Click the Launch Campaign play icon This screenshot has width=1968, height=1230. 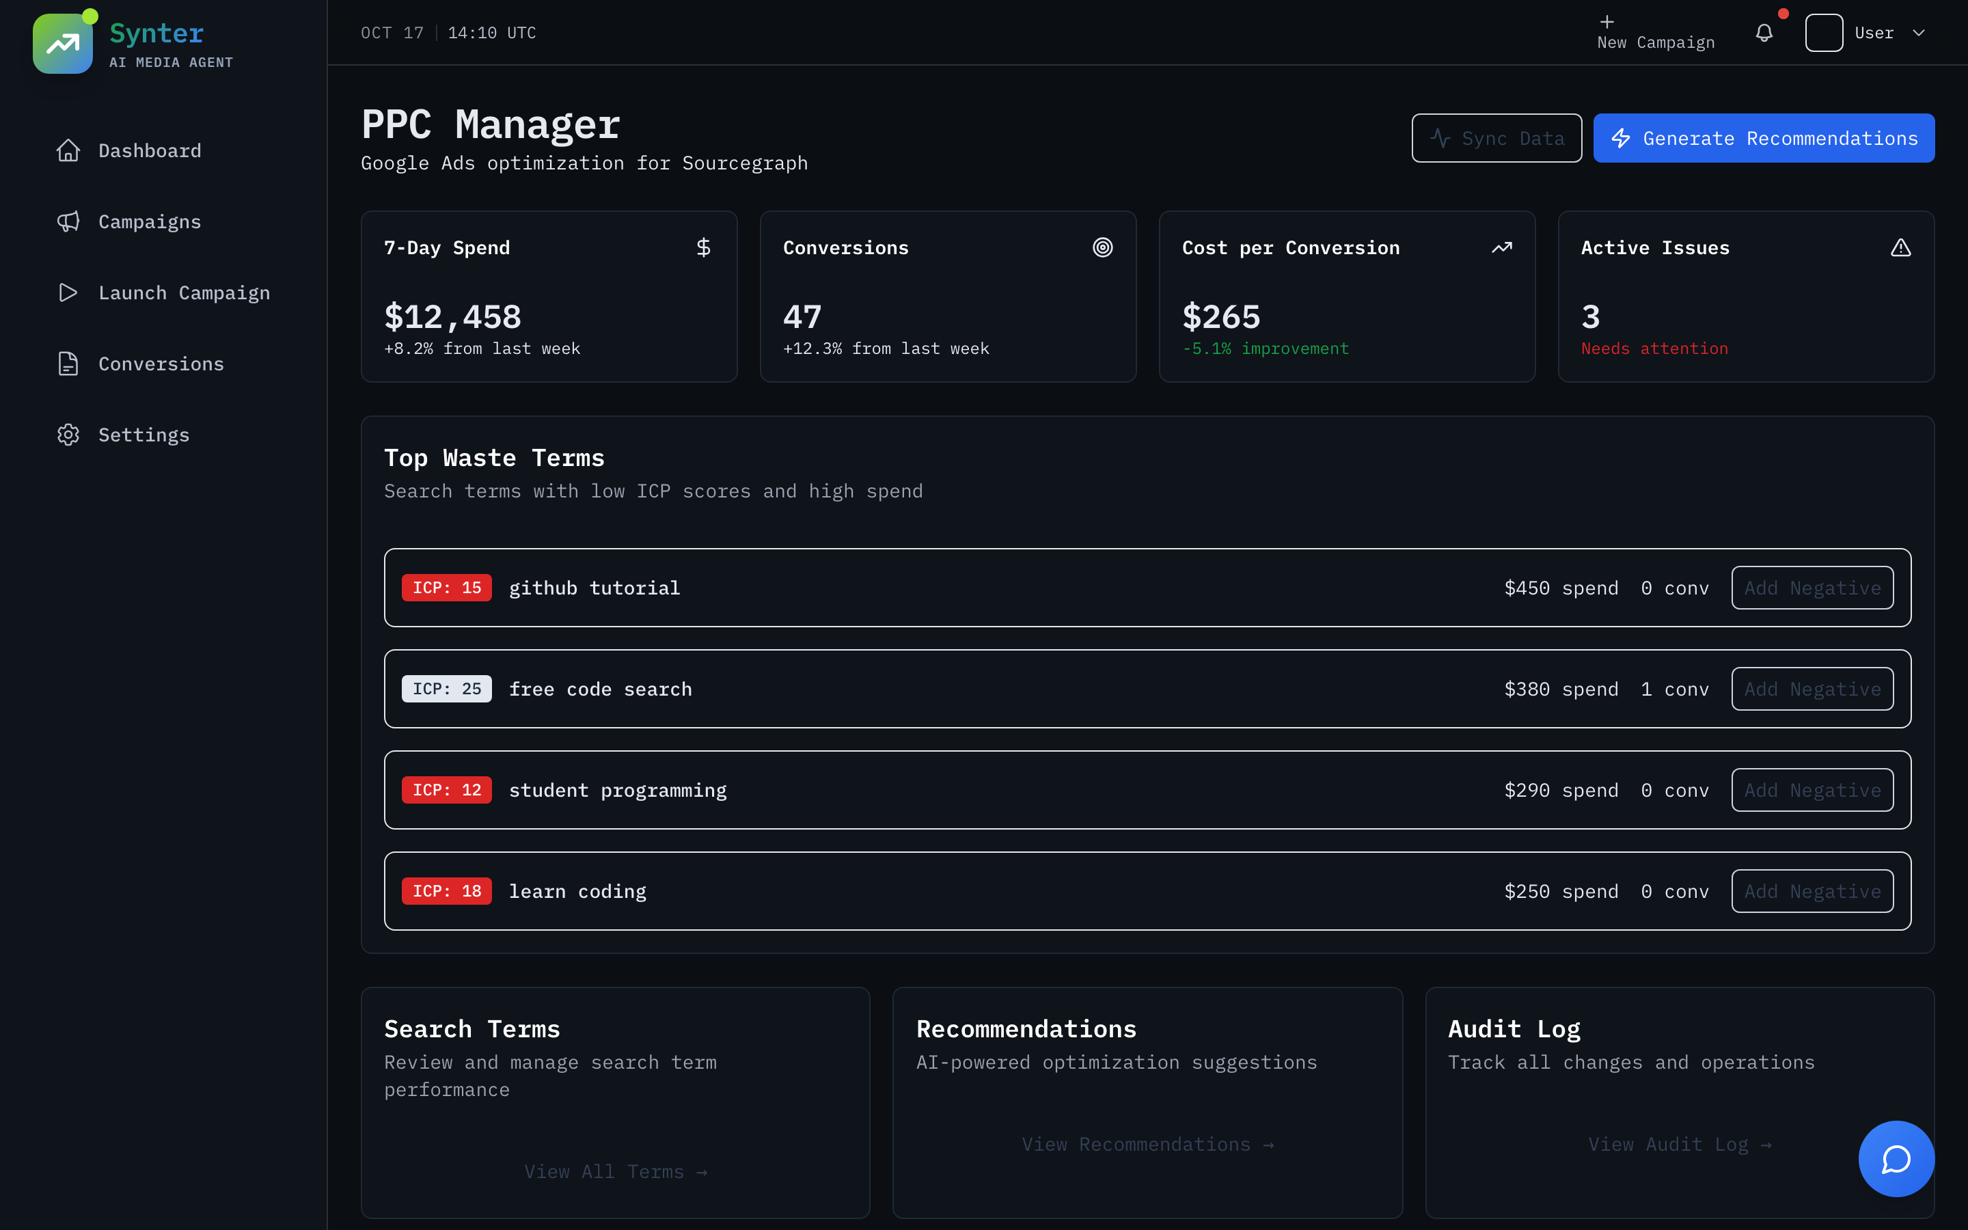(x=68, y=293)
